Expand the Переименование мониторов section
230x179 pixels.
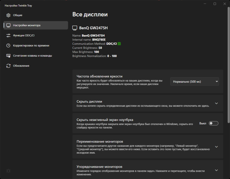tap(148, 146)
